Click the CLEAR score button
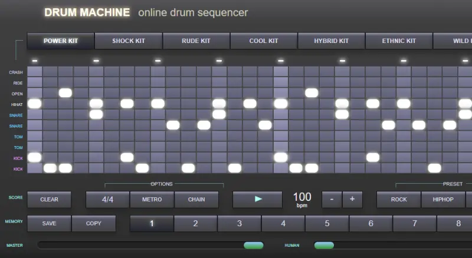Screen dimensions: 472x258 tap(49, 199)
